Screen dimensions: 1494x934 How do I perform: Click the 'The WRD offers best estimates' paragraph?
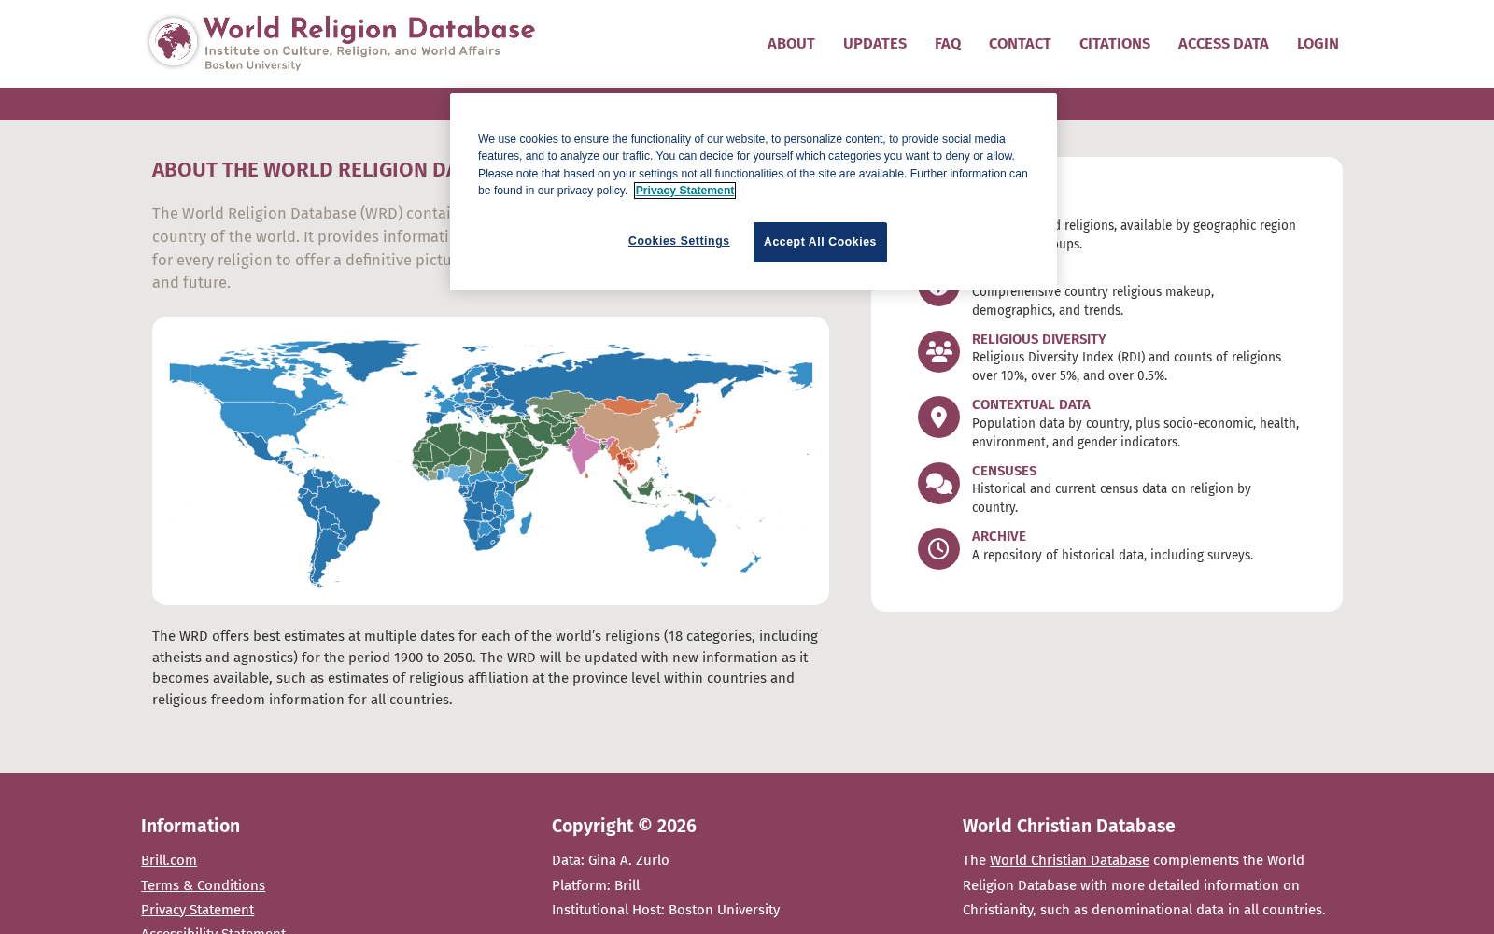[x=486, y=668]
